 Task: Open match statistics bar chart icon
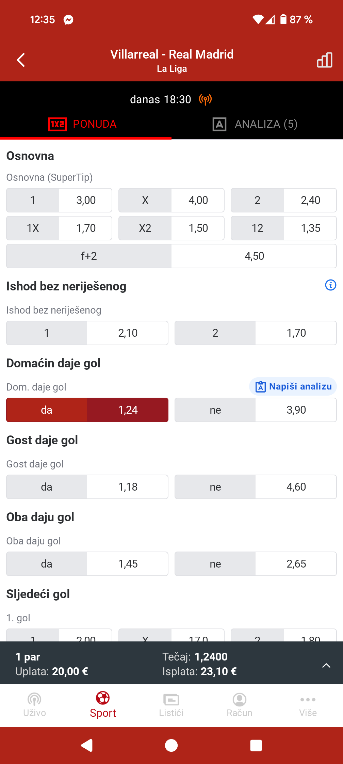tap(324, 60)
